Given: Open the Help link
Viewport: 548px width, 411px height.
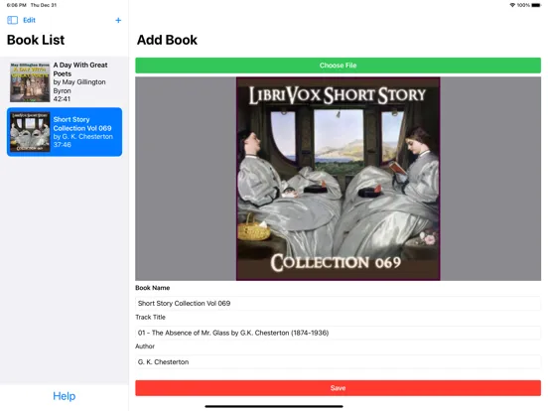Looking at the screenshot, I should [x=65, y=396].
